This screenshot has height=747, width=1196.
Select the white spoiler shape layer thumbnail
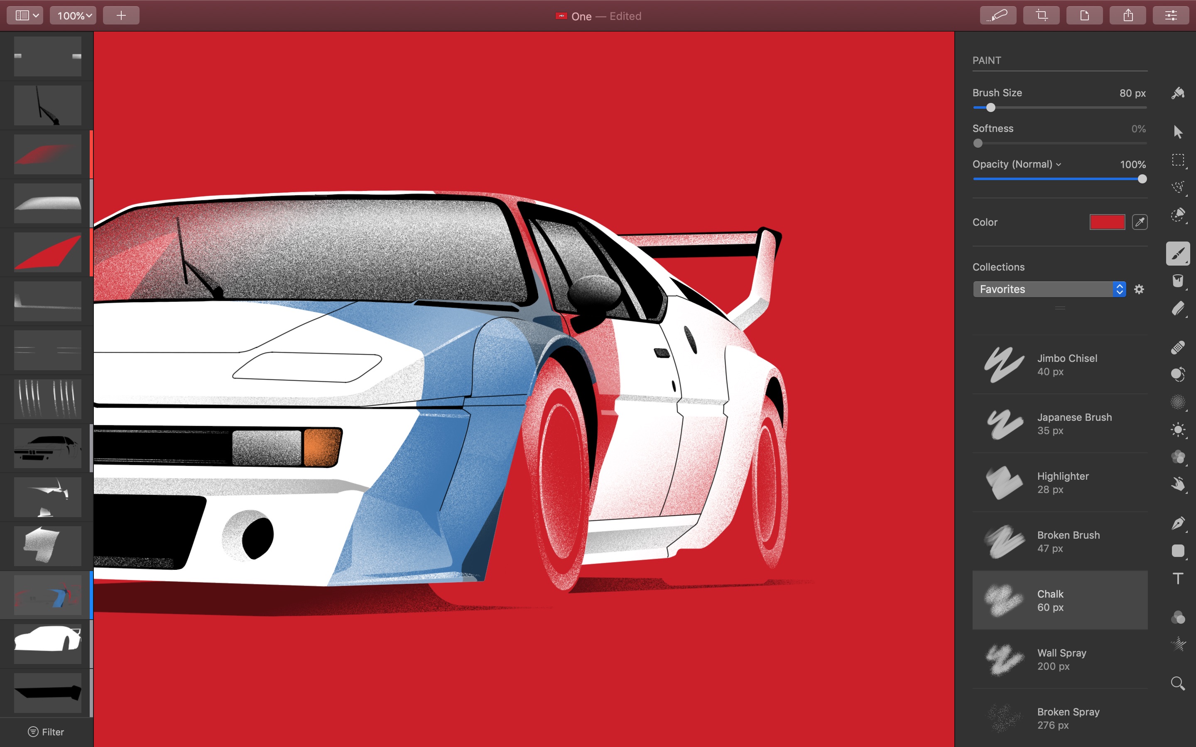(x=47, y=496)
